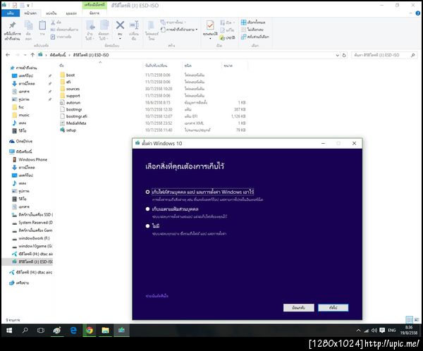The width and height of the screenshot is (423, 351).
Task: Open the music folder in Quick access
Action: pos(24,115)
